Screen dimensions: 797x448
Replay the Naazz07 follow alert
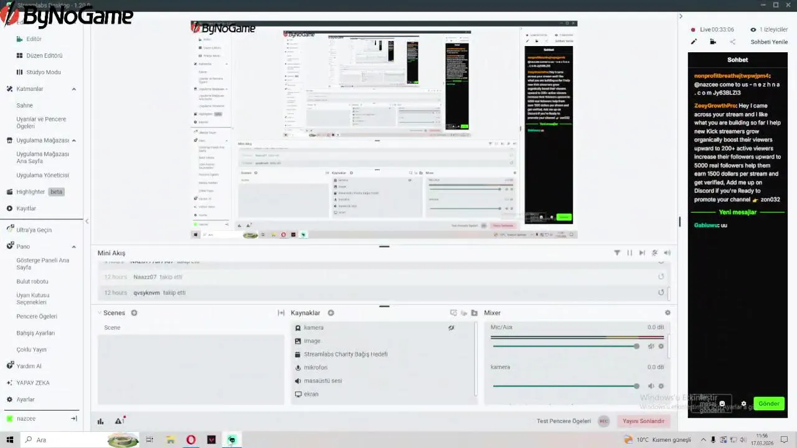click(661, 277)
